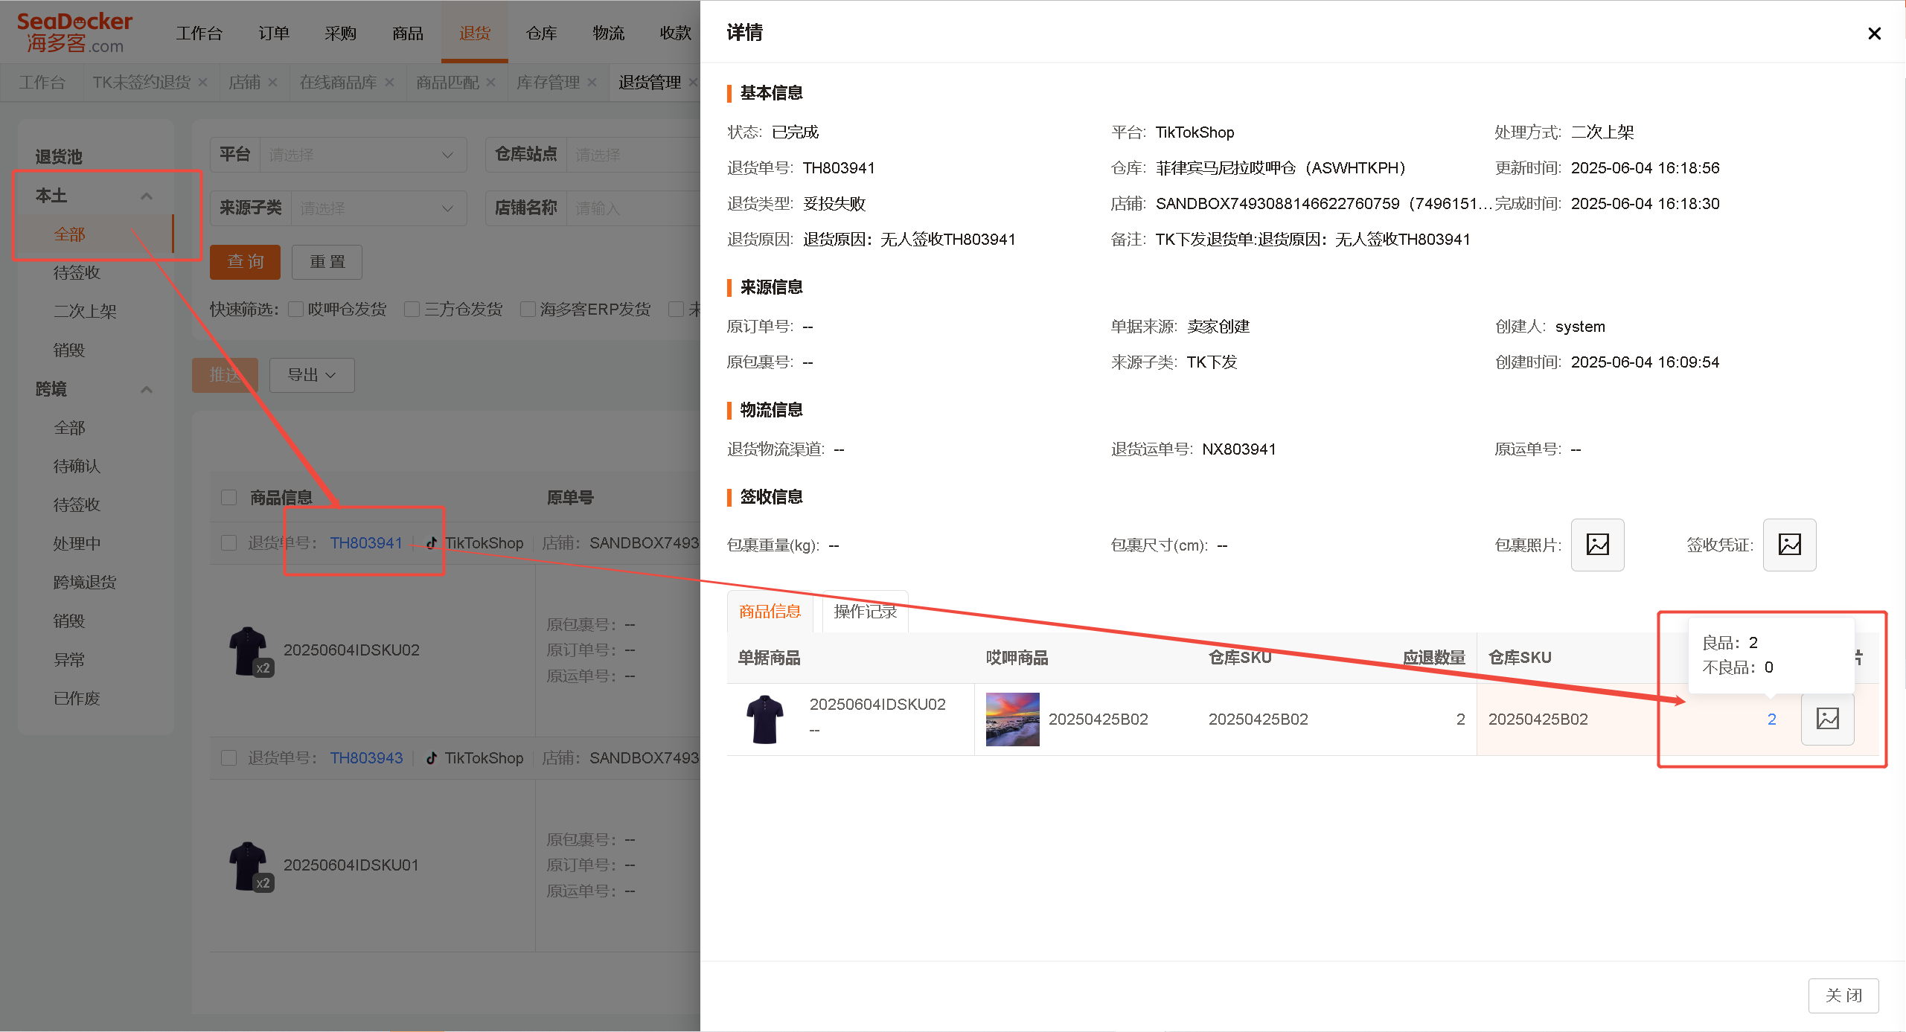Click TikTok icon in TH803943 row
This screenshot has width=1906, height=1032.
[432, 758]
